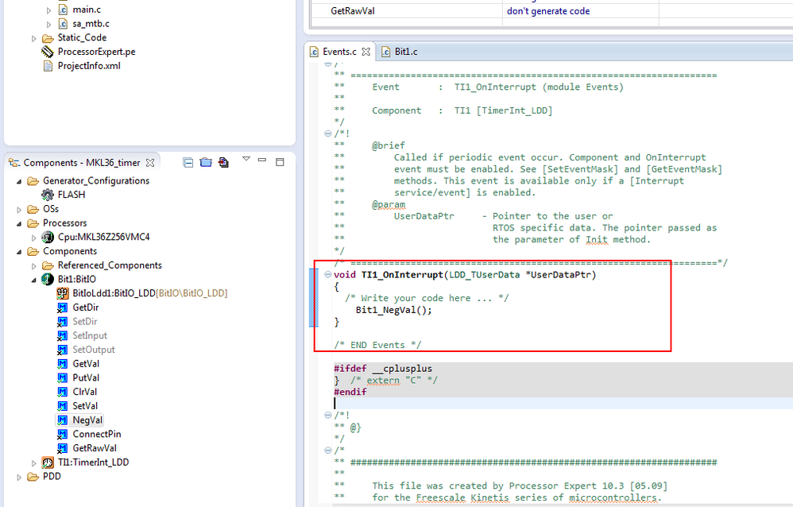793x507 pixels.
Task: Fold the Processor Expert footer comment
Action: pyautogui.click(x=327, y=450)
